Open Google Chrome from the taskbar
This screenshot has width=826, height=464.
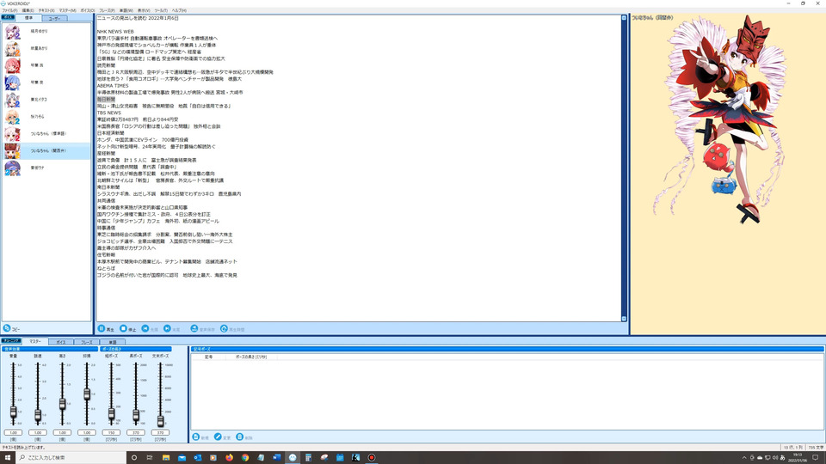click(x=245, y=458)
